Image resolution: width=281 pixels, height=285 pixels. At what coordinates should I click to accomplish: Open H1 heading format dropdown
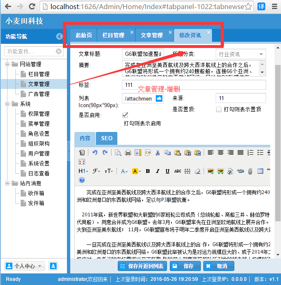tap(83, 171)
